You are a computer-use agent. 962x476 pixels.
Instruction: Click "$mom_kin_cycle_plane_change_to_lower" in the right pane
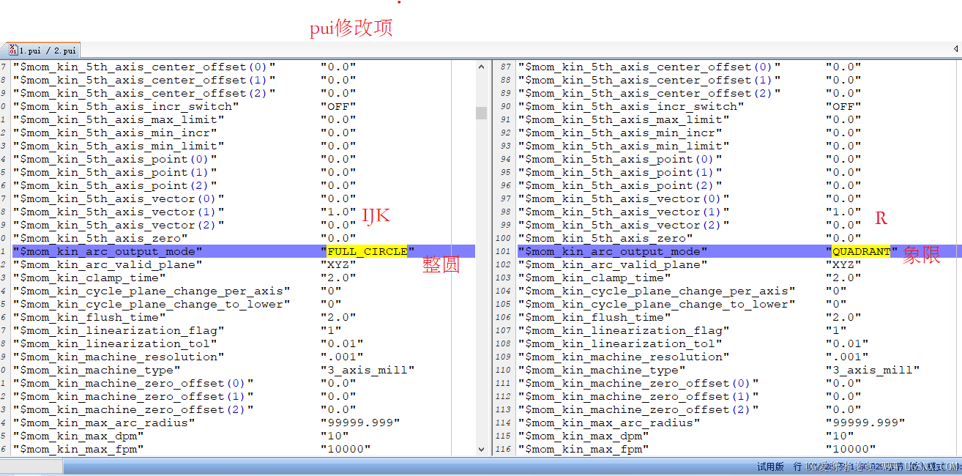(x=657, y=304)
